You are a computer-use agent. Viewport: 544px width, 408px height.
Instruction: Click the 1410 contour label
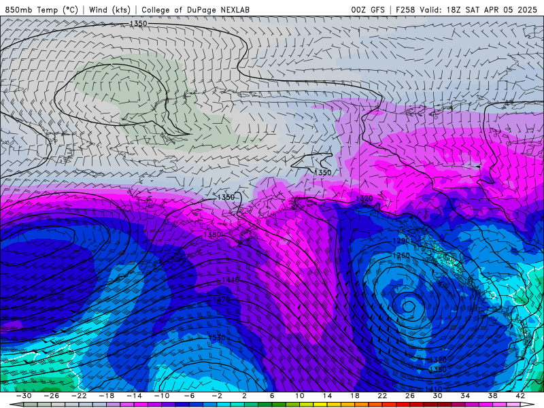[433, 389]
